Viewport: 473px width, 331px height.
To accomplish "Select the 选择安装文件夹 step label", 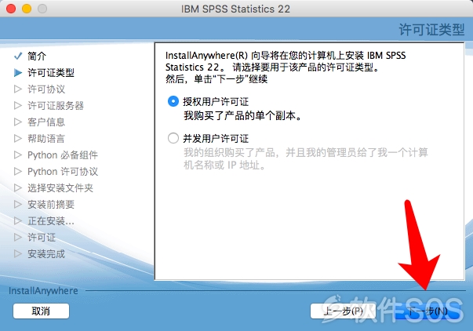I will (x=60, y=187).
